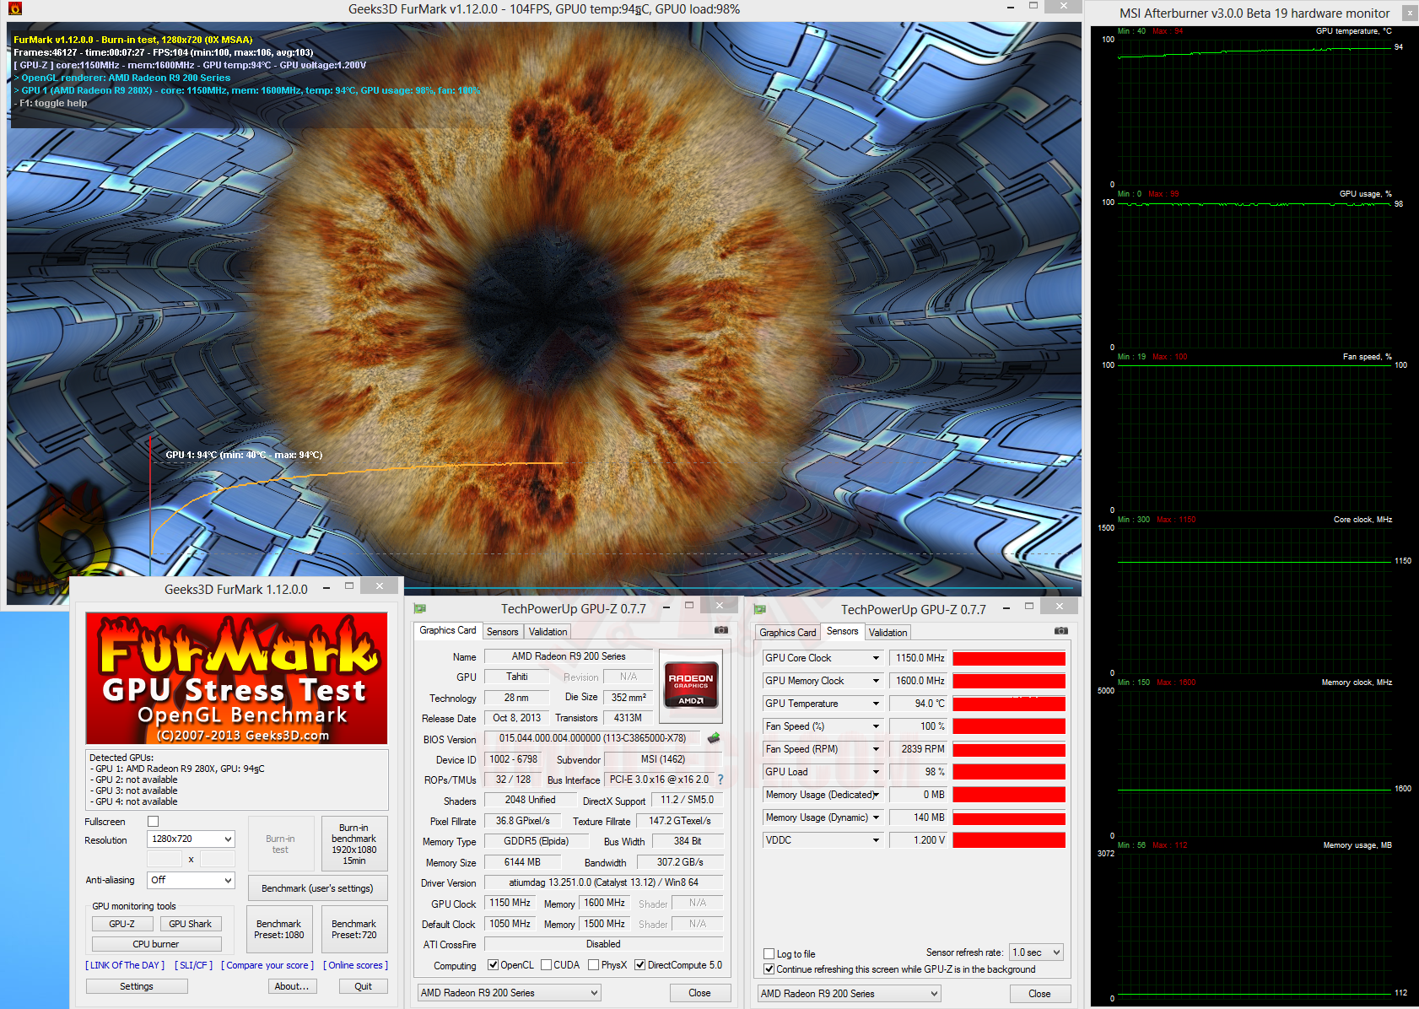
Task: Uncheck Continue refreshing in background option
Action: click(x=769, y=969)
